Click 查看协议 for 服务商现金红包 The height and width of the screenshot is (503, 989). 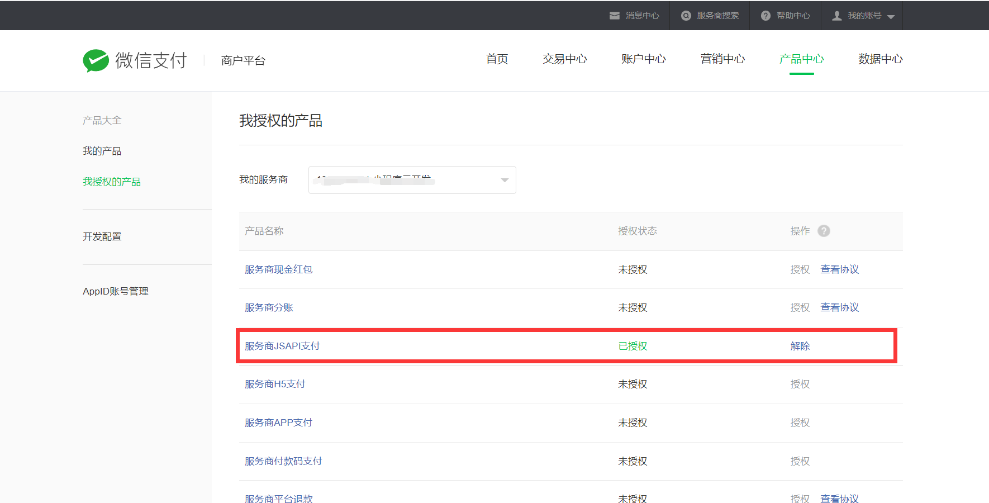839,269
